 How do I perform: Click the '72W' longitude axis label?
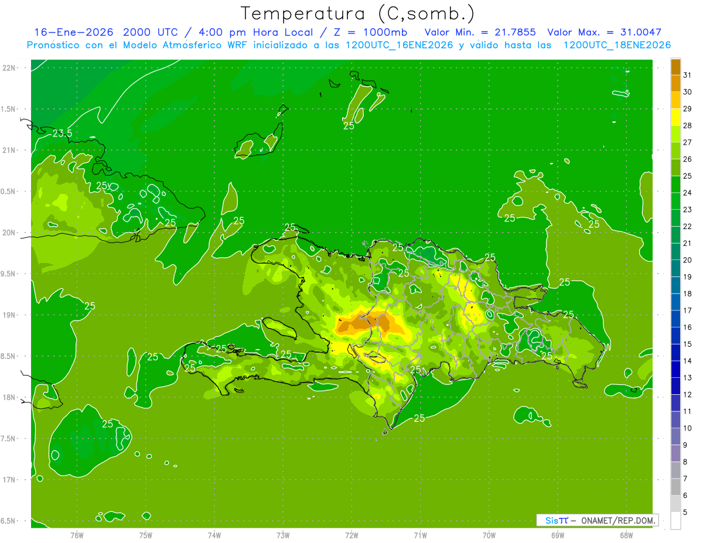point(352,535)
